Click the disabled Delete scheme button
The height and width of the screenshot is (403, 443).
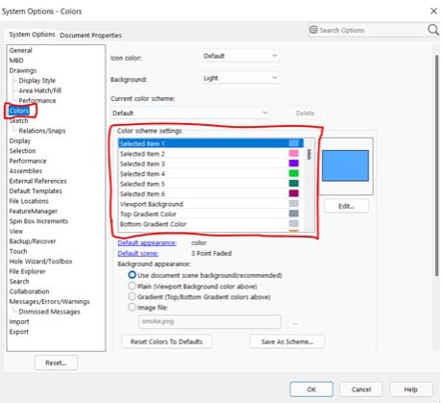coord(305,113)
